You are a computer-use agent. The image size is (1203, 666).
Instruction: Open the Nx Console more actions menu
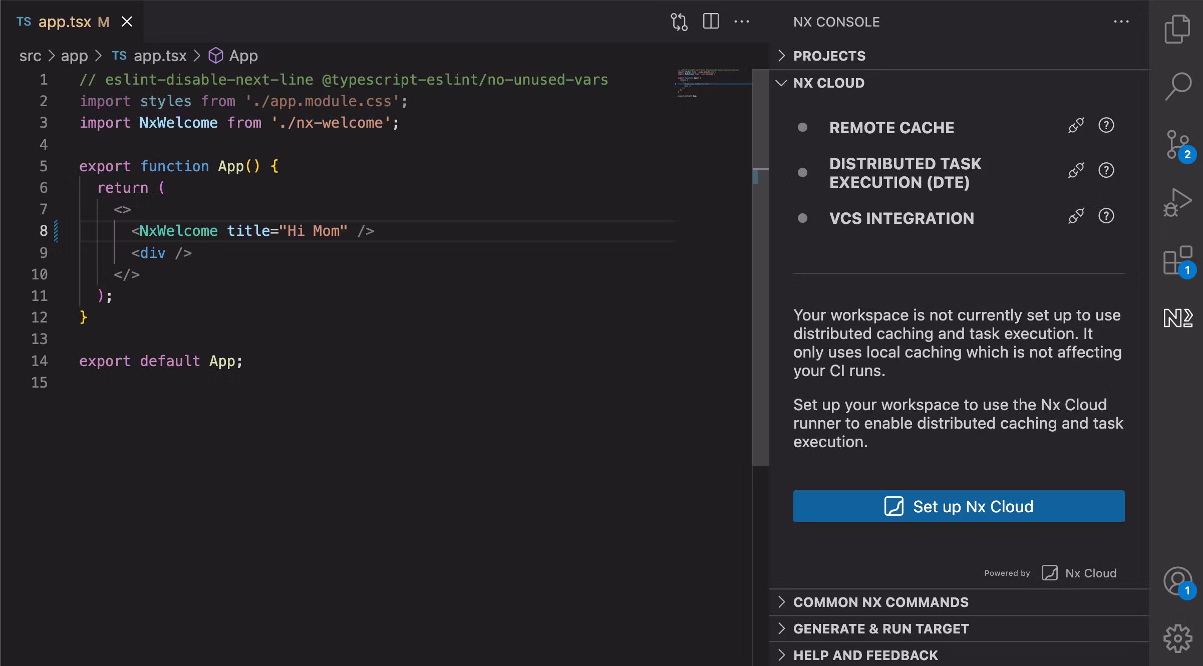tap(1121, 22)
